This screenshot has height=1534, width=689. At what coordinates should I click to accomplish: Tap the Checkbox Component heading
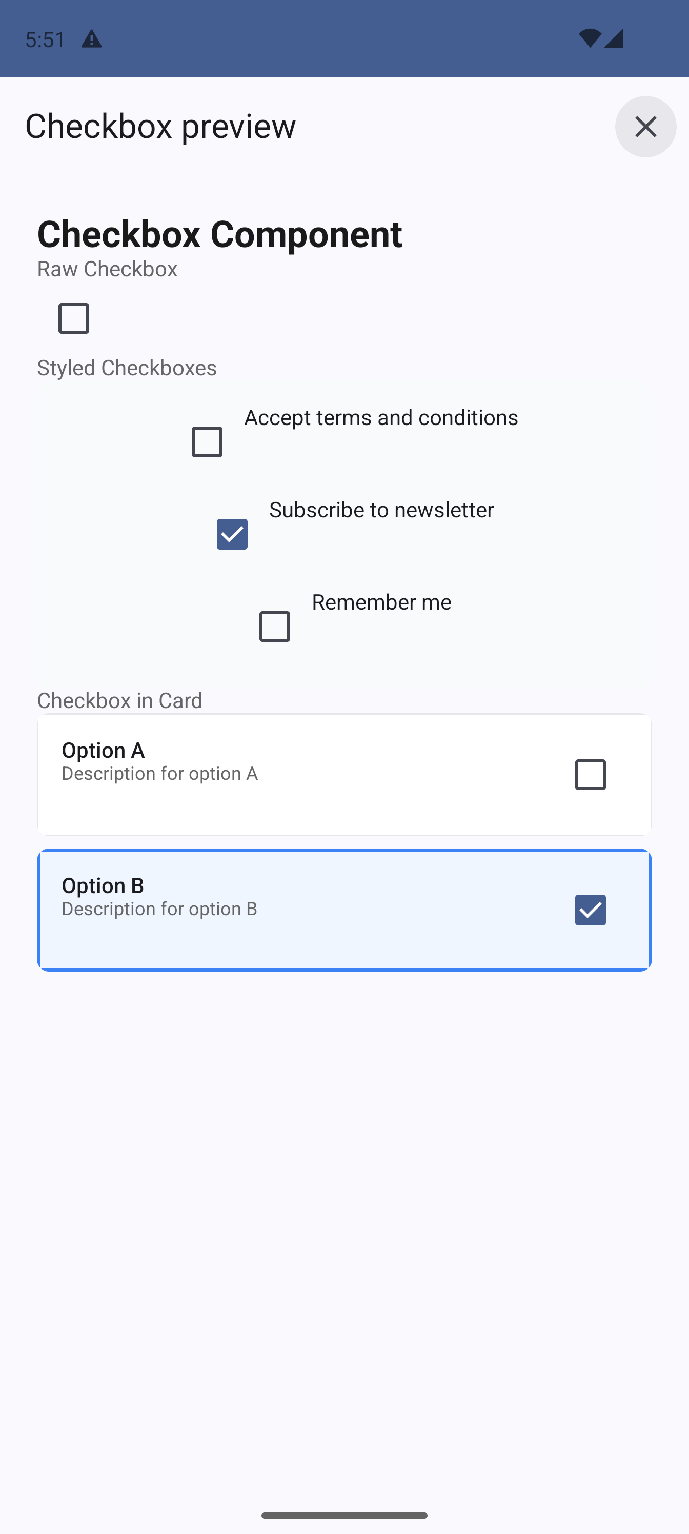(x=219, y=233)
